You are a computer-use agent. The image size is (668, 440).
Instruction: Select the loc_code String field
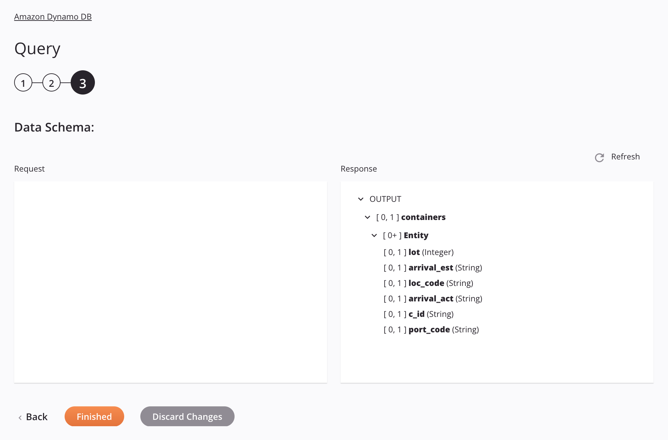(426, 283)
